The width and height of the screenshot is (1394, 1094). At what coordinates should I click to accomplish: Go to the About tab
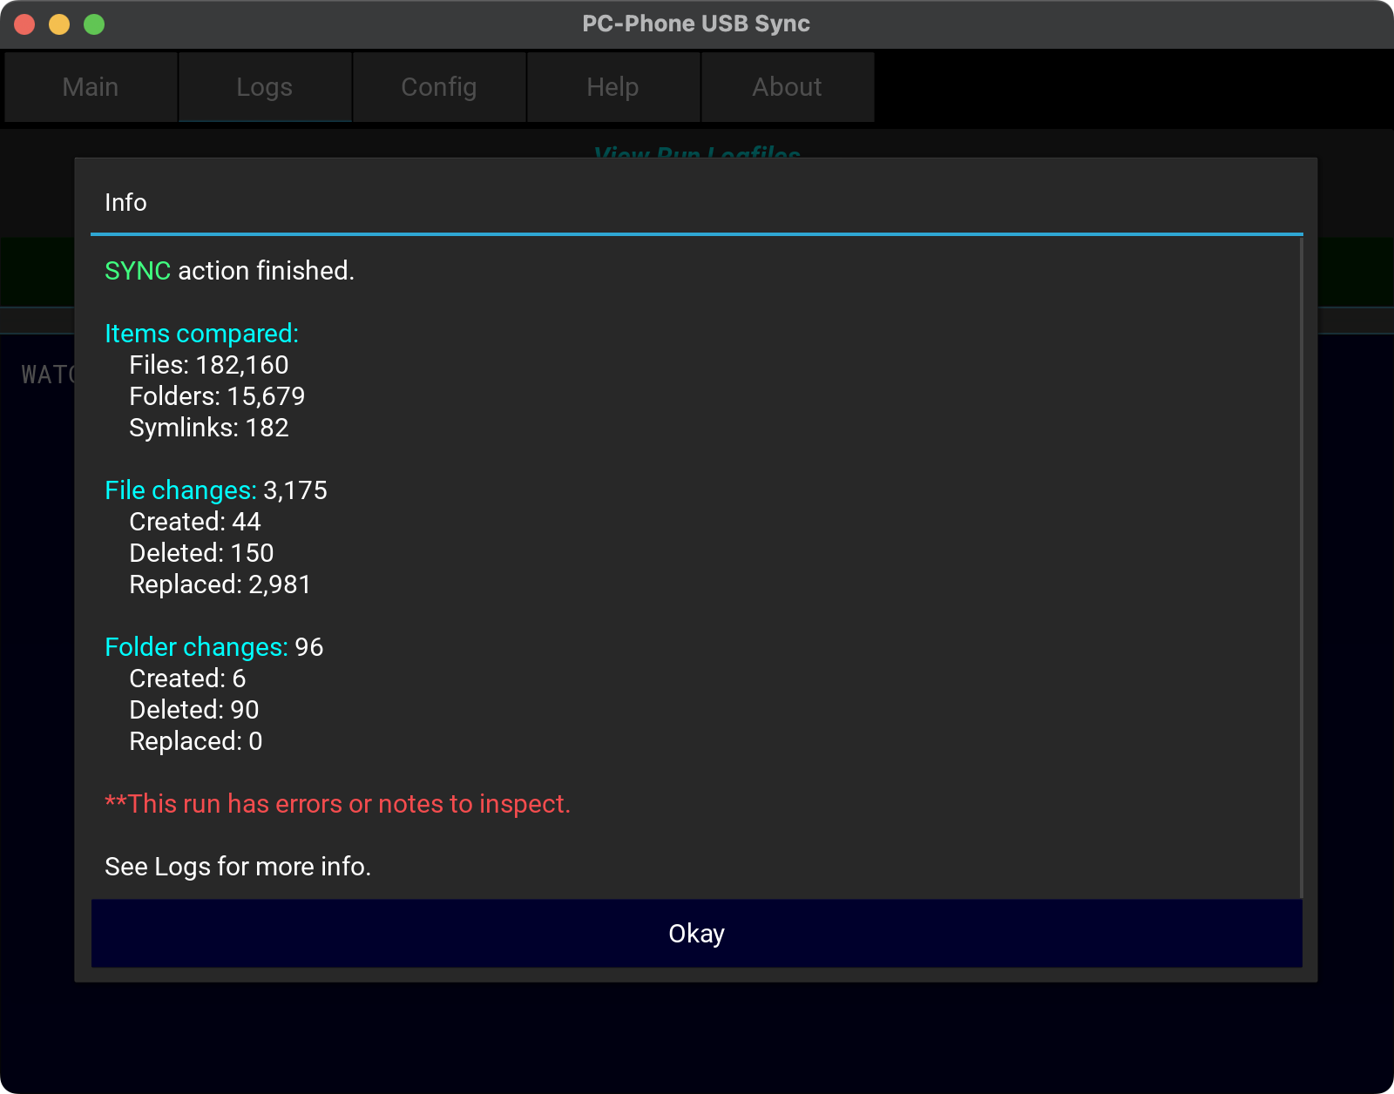tap(788, 87)
